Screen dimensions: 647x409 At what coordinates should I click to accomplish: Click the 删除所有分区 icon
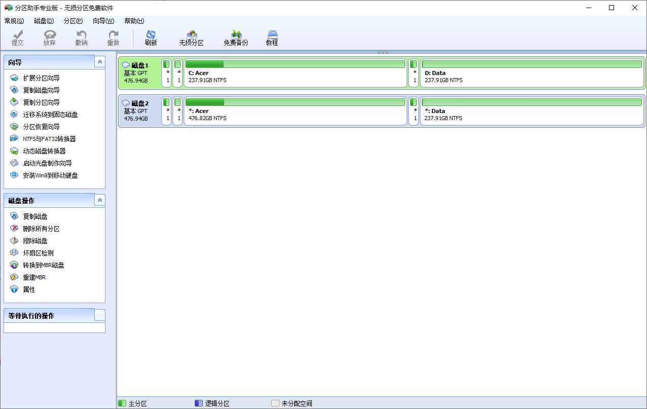(x=14, y=229)
